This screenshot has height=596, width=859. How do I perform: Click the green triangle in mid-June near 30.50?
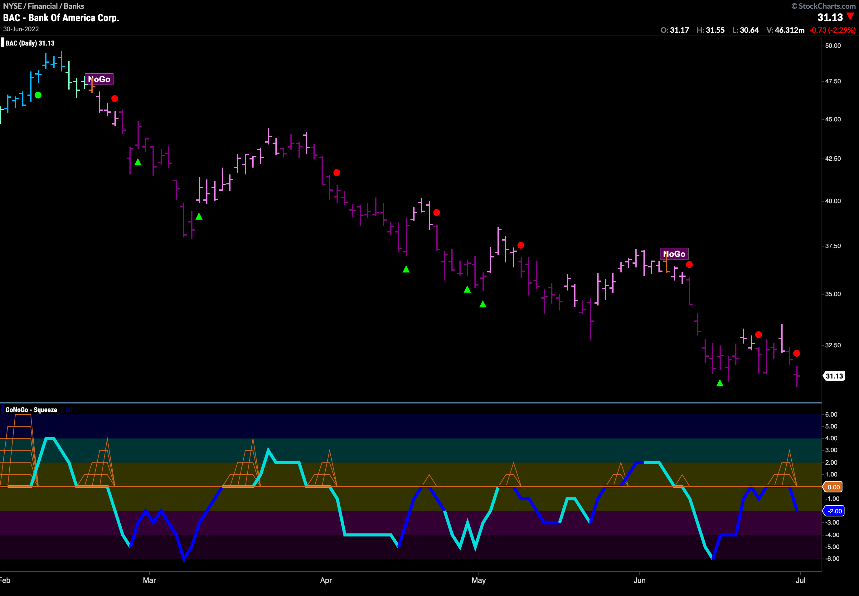coord(720,383)
